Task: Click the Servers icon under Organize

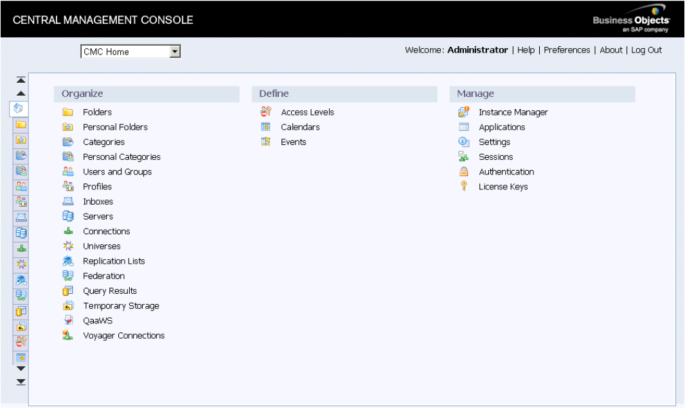Action: pos(67,216)
